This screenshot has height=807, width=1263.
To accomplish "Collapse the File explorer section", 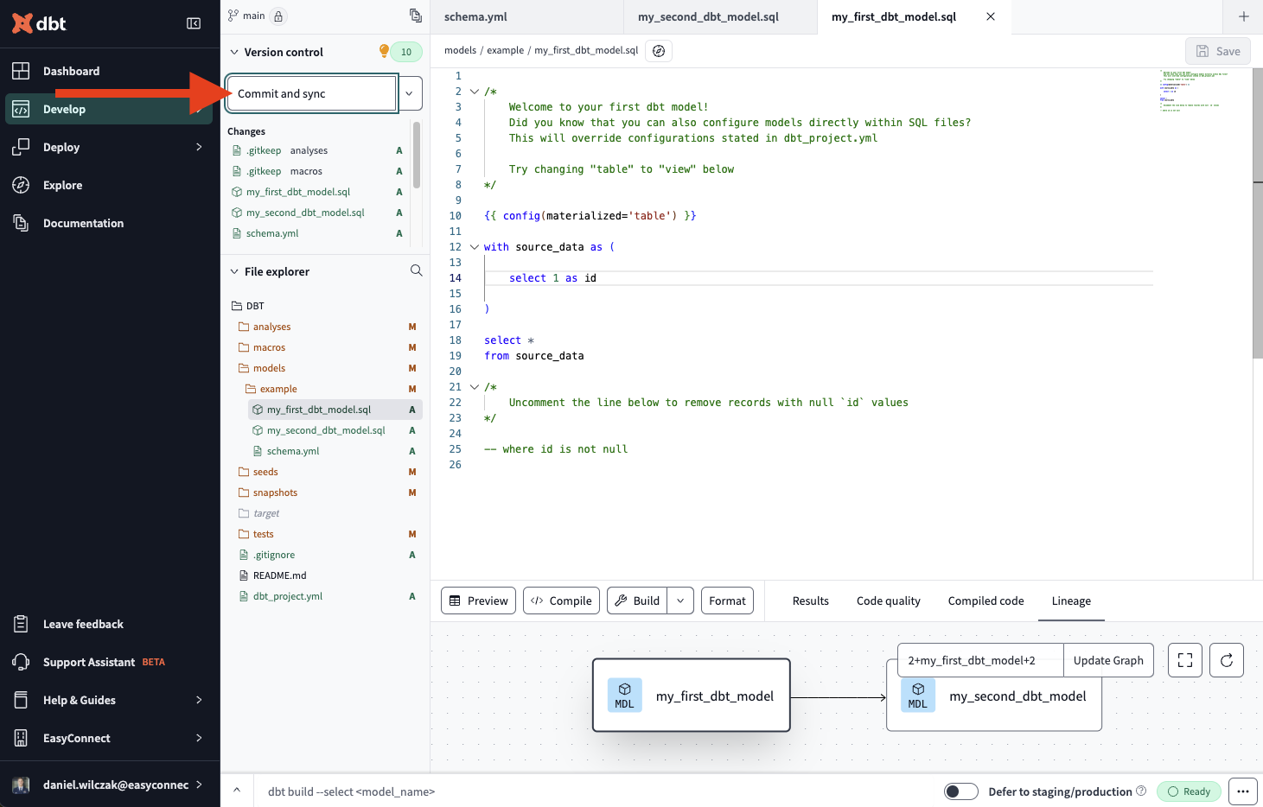I will click(x=234, y=271).
